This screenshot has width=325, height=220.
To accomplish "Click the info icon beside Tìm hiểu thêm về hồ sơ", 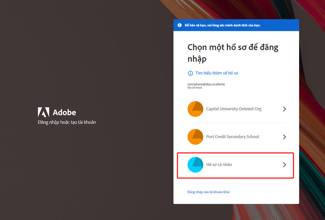I will [190, 73].
